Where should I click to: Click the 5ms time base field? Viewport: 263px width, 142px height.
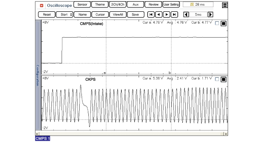(198, 15)
